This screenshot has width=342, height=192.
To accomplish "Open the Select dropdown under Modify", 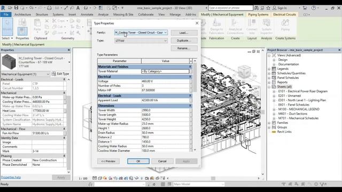I will (7, 38).
